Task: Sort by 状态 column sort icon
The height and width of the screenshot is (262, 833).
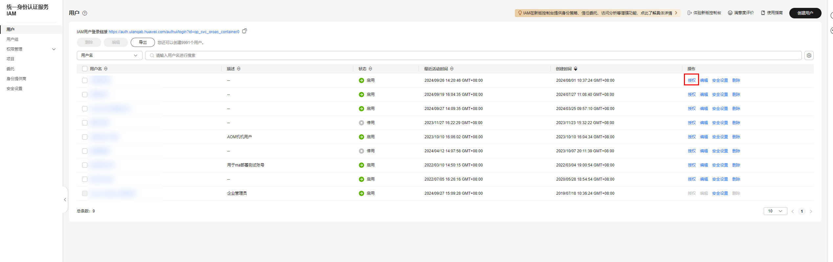Action: (370, 69)
